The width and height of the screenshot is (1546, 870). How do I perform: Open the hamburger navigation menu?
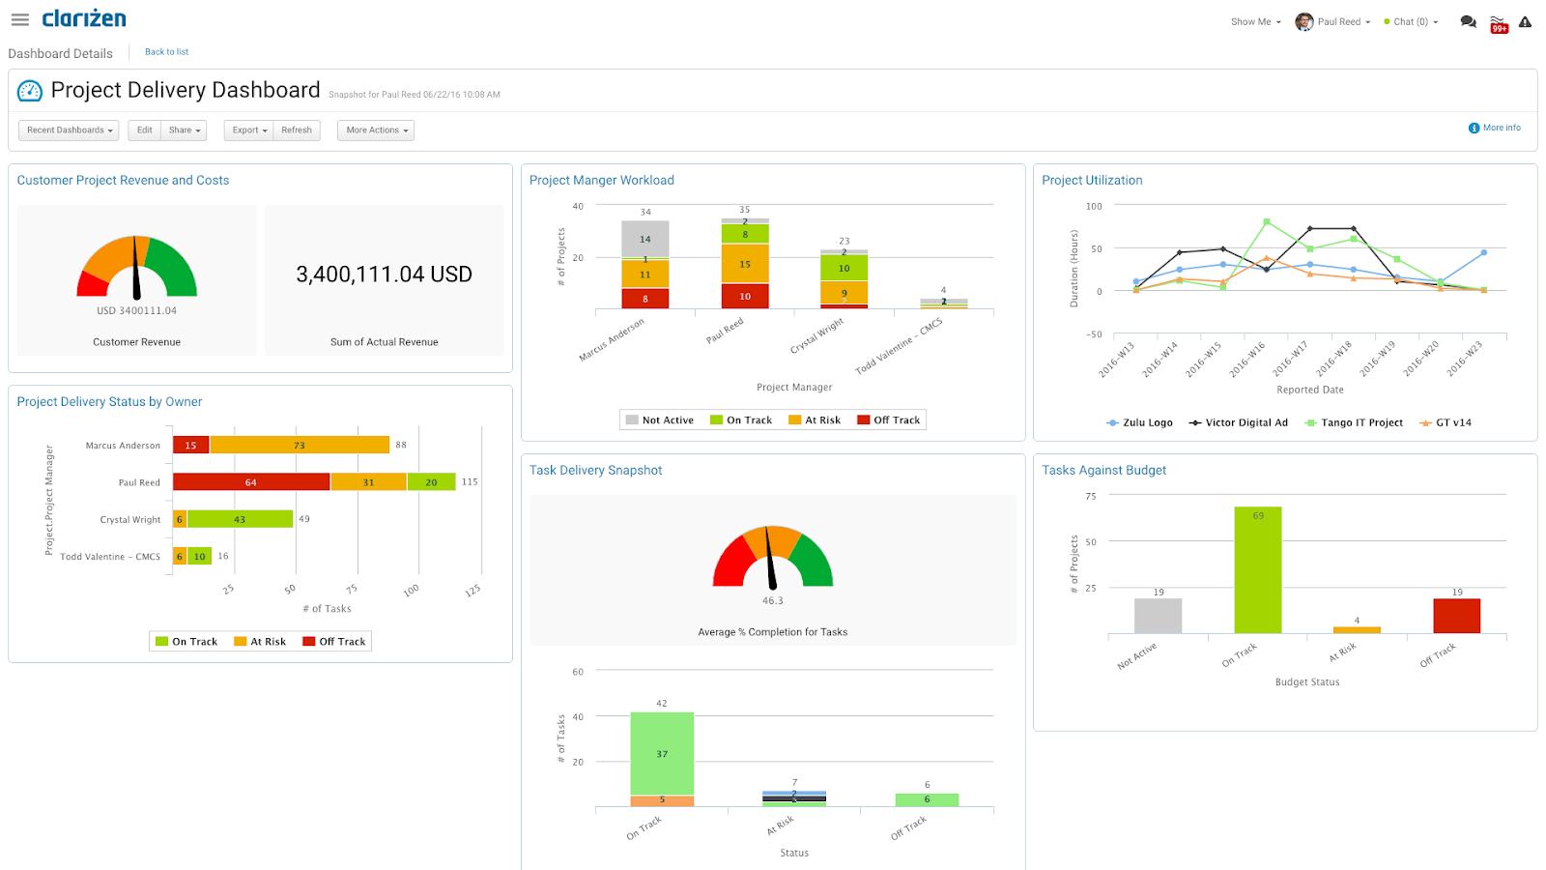(19, 19)
